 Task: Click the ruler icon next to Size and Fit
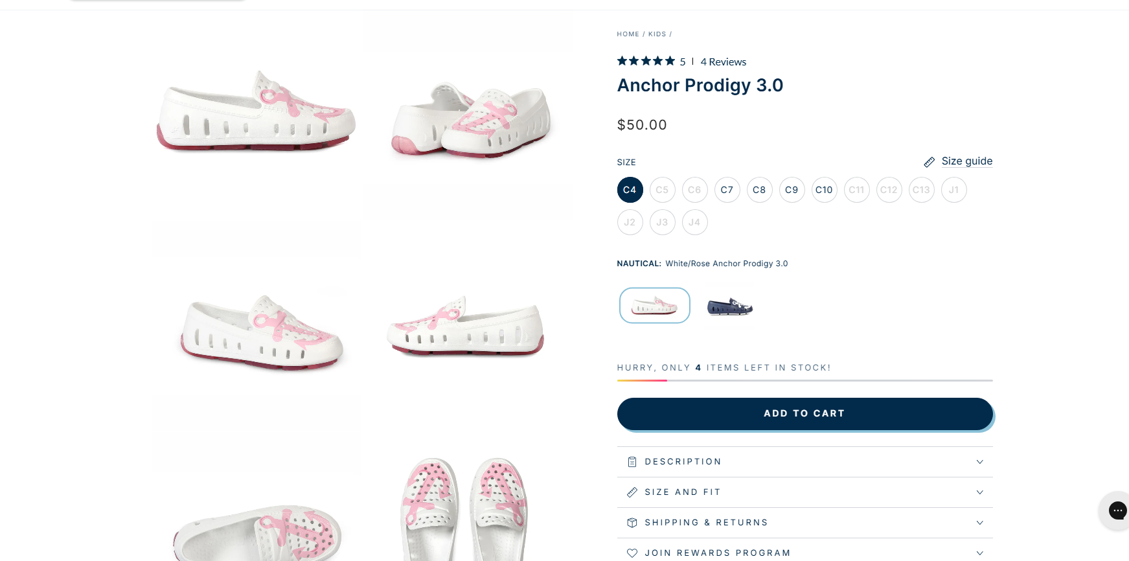click(x=632, y=492)
